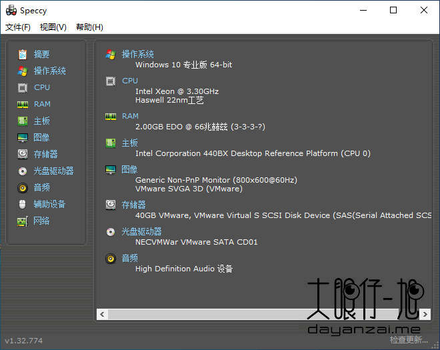Maximize the Speccy window

pos(393,11)
